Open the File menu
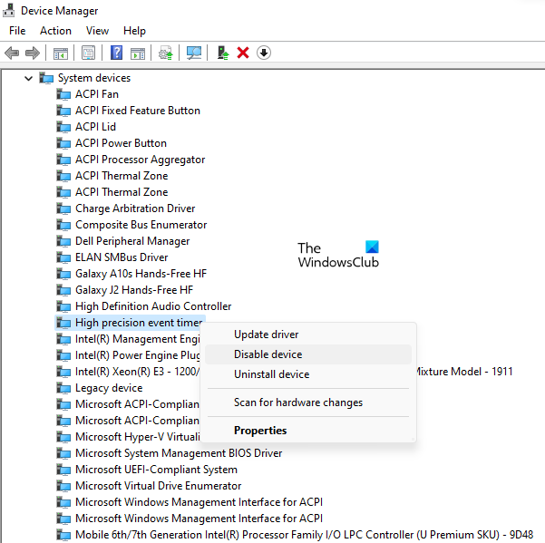This screenshot has width=545, height=543. [x=17, y=31]
